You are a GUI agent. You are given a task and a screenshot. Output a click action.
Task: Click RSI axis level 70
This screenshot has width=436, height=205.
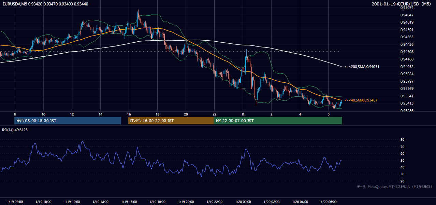403,147
